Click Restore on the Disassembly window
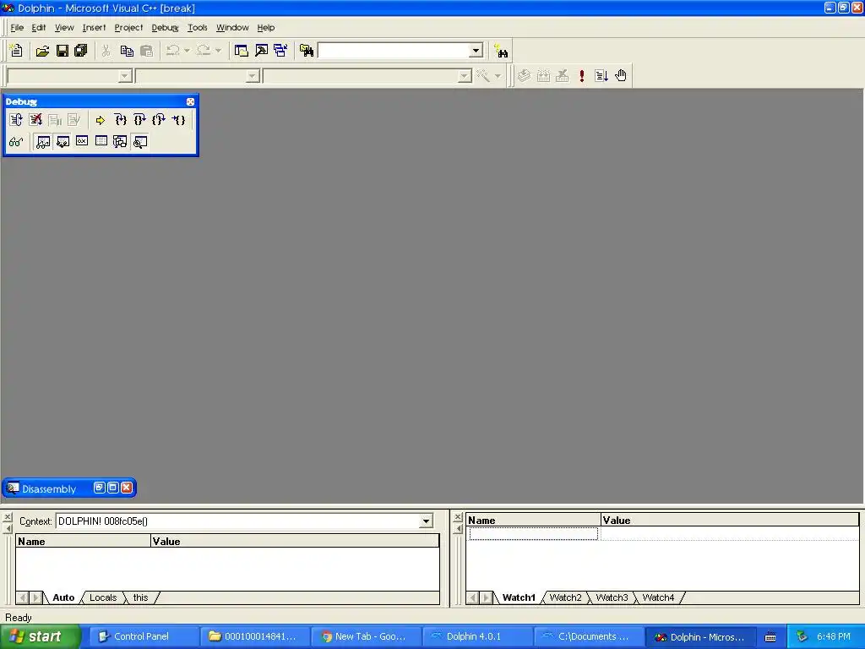Viewport: 865px width, 649px height. tap(100, 488)
